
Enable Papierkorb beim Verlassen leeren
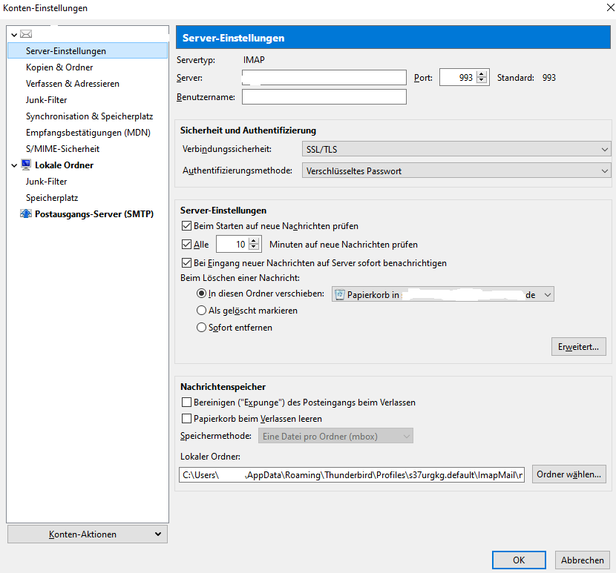(186, 419)
